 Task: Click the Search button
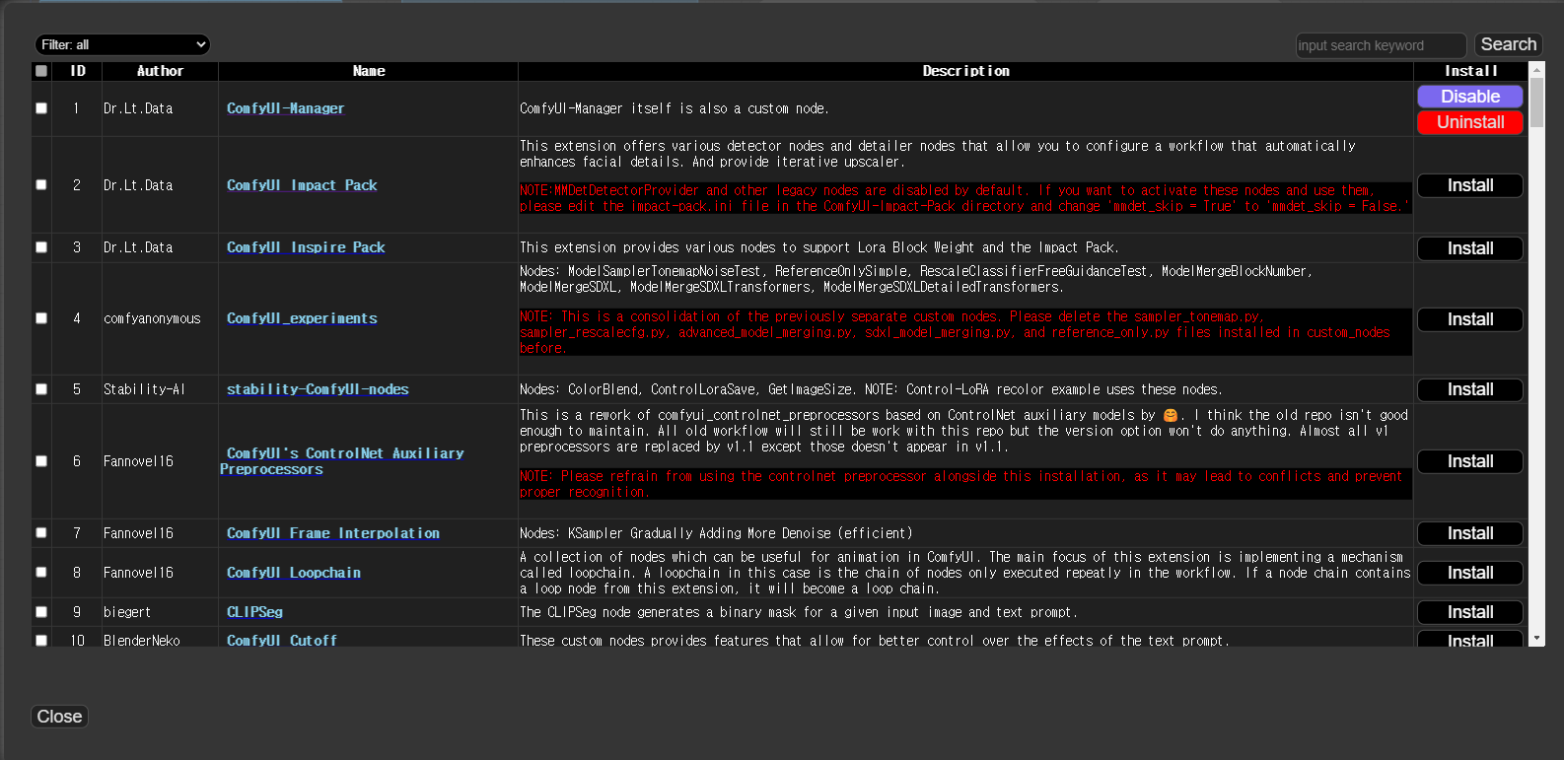click(x=1508, y=44)
